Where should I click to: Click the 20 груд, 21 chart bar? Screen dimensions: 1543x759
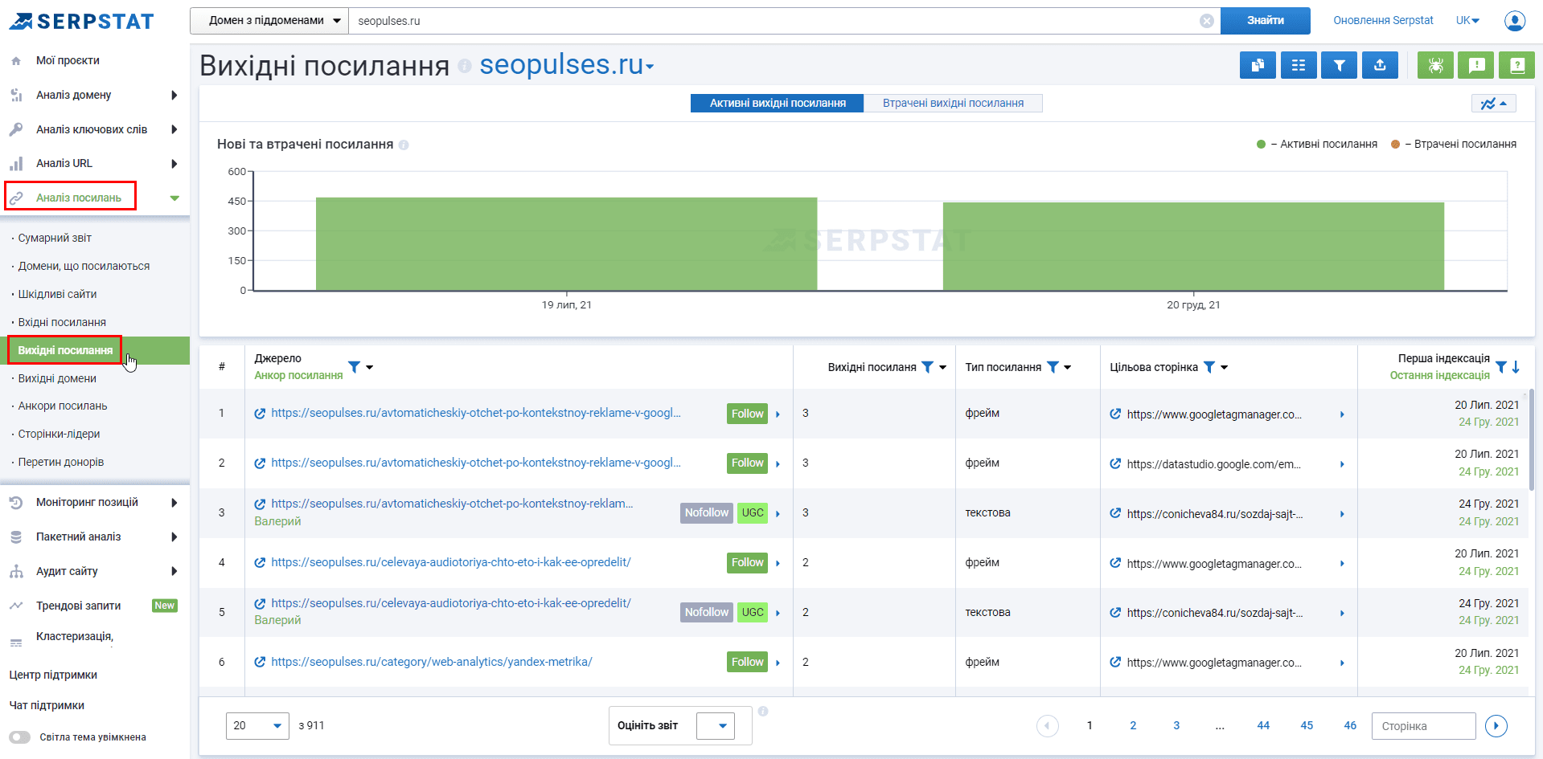pyautogui.click(x=1193, y=247)
